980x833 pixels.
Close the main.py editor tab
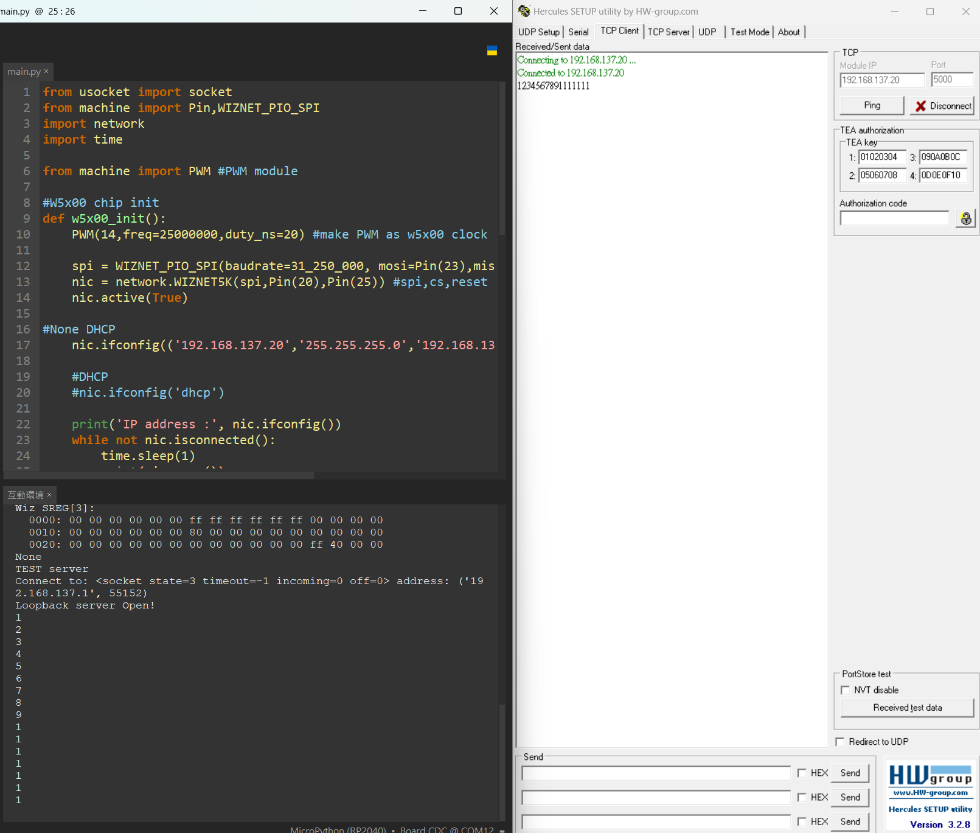(46, 71)
